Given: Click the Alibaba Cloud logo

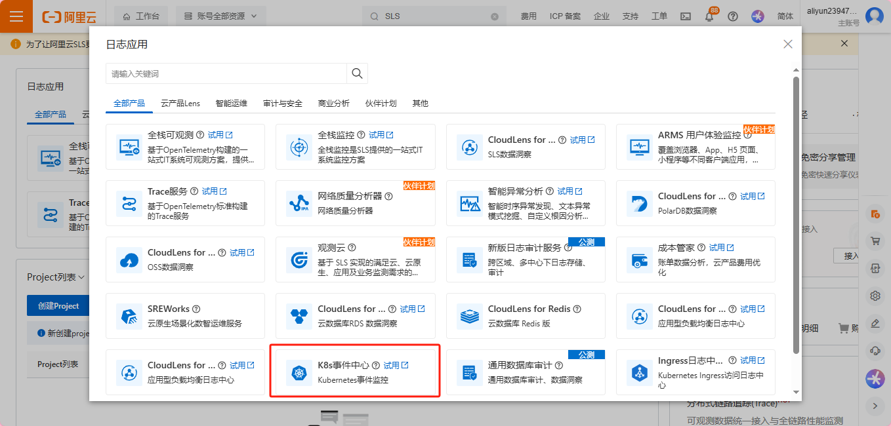Looking at the screenshot, I should (x=69, y=16).
